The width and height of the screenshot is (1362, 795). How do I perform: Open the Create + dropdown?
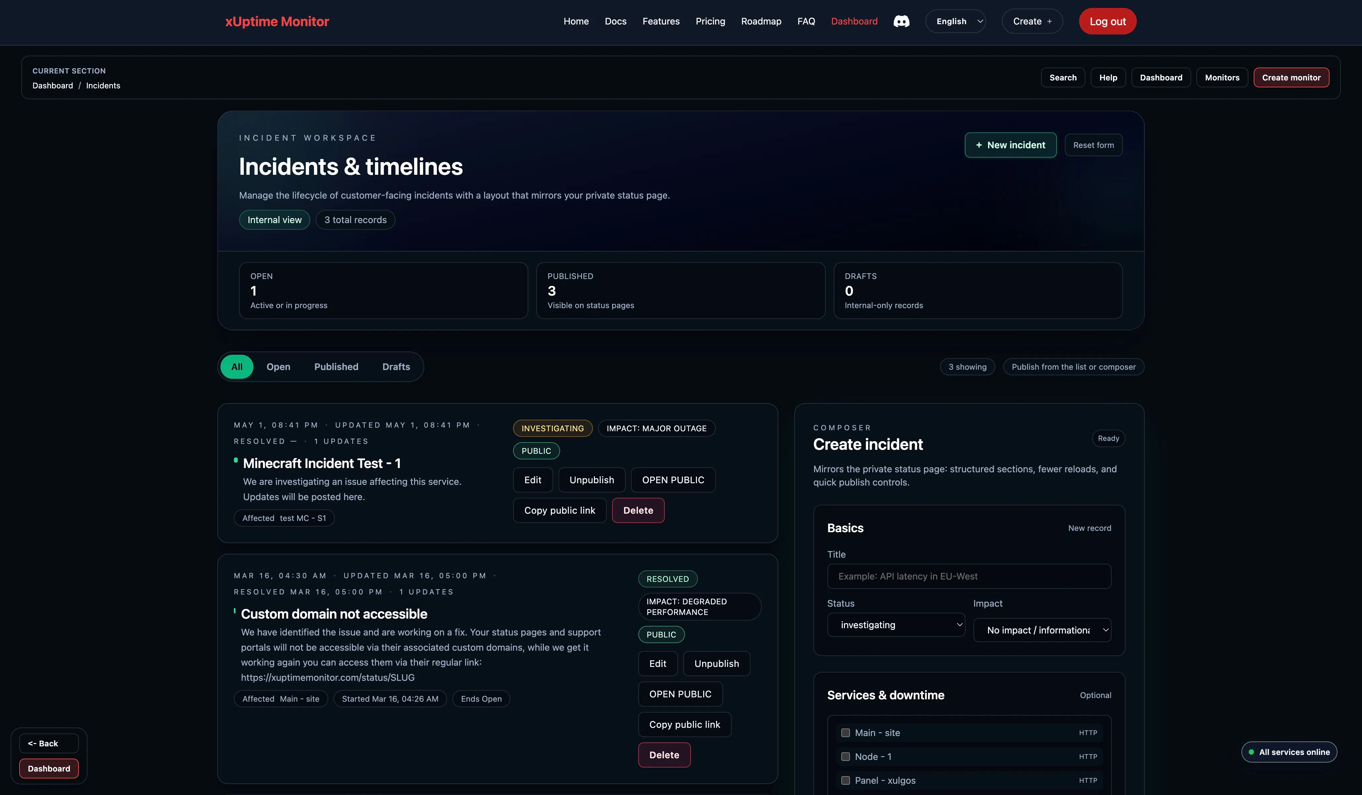(1032, 22)
